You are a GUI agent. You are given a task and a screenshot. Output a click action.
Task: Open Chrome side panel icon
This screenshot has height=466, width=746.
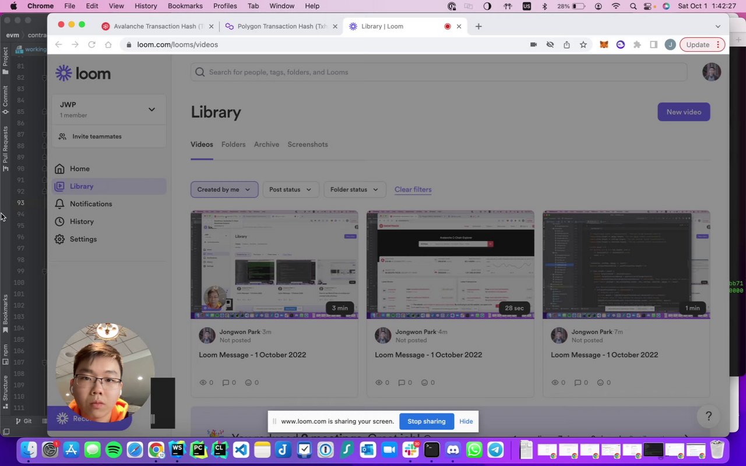(653, 44)
